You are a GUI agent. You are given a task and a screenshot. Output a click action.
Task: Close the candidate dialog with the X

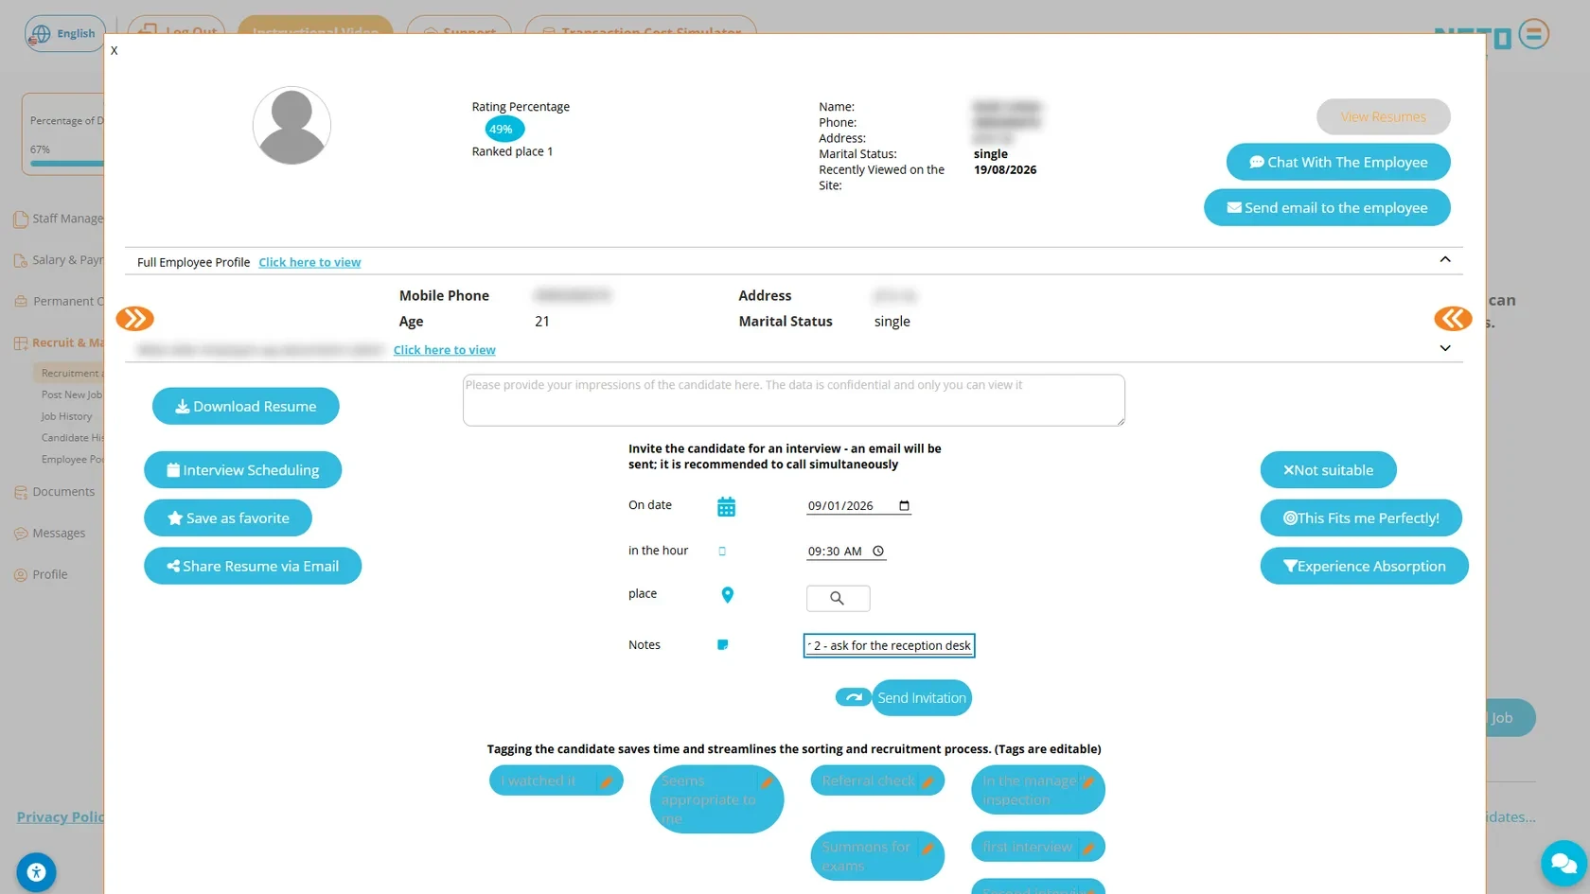[x=114, y=50]
